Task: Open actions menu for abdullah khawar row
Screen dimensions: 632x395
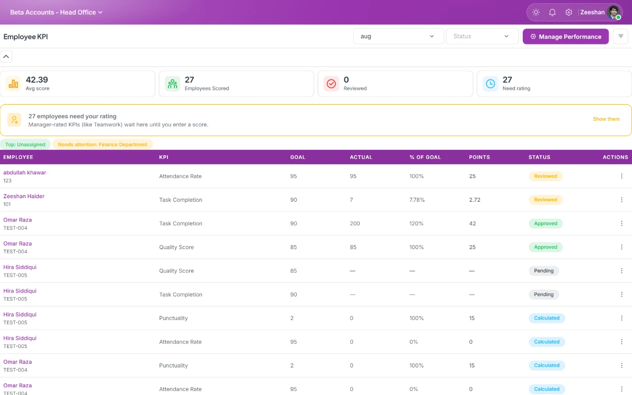Action: point(622,176)
